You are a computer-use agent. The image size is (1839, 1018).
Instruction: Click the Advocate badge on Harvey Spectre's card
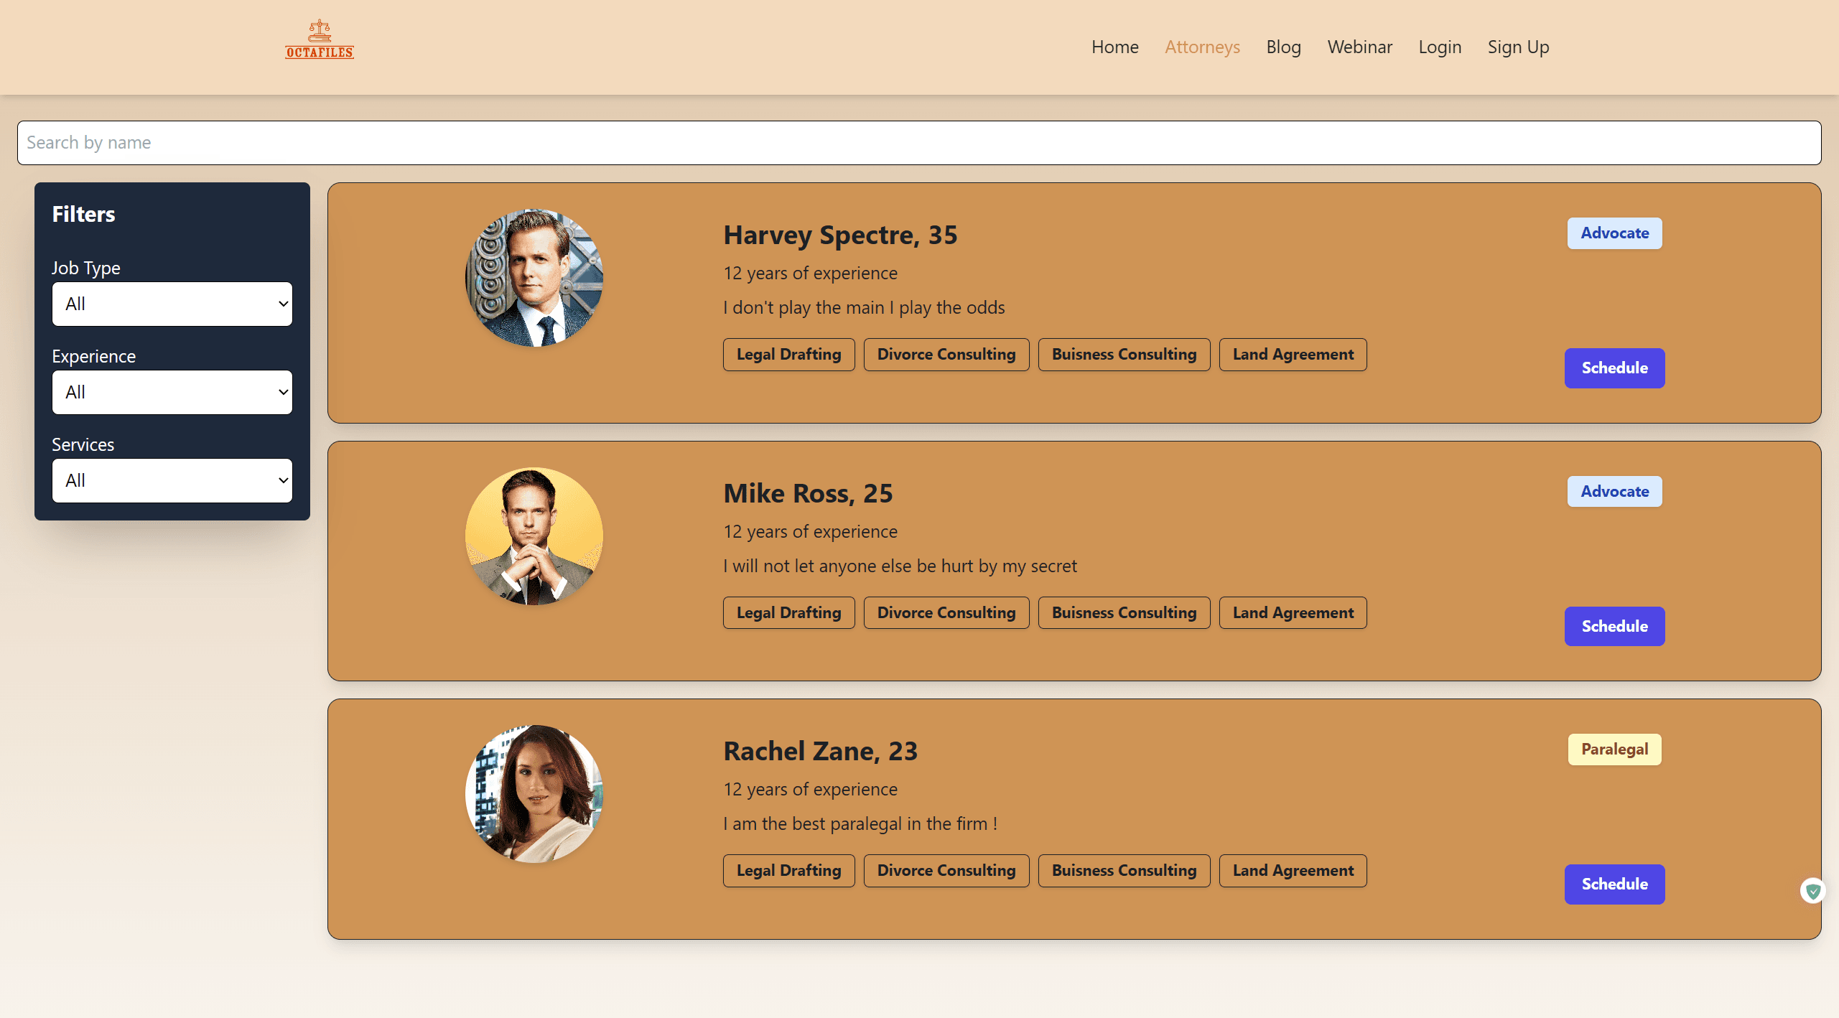[1614, 233]
